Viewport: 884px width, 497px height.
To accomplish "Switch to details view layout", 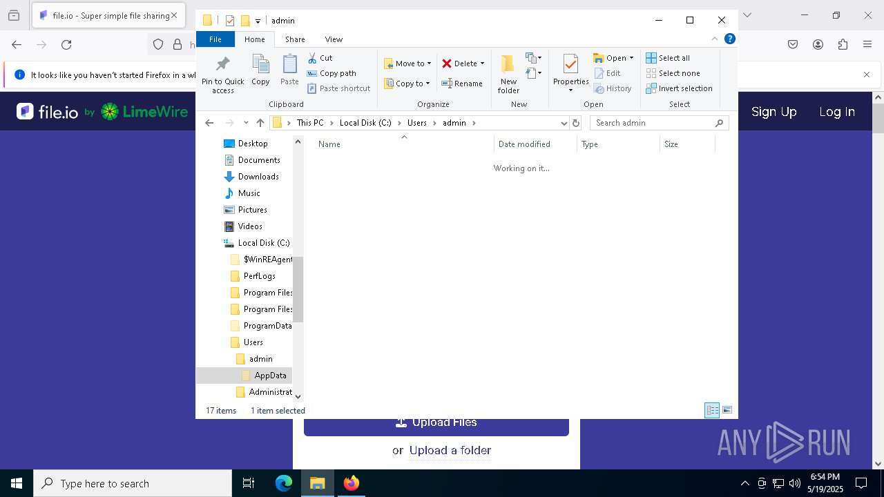I will point(712,411).
